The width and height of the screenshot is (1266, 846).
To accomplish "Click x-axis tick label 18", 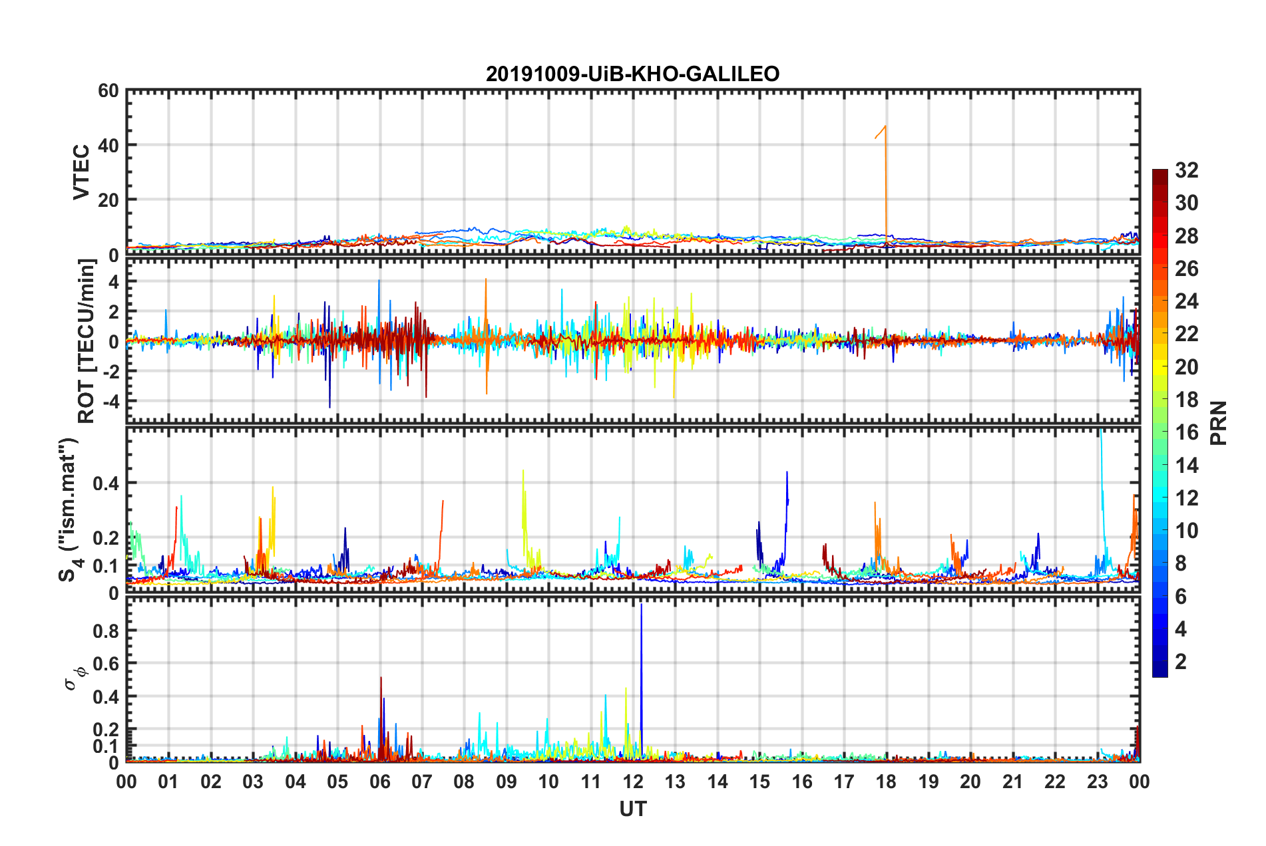I will (x=886, y=781).
